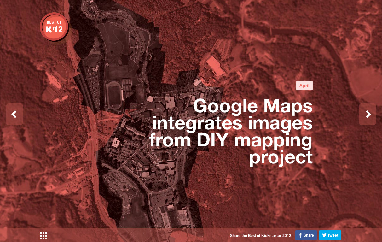The width and height of the screenshot is (382, 242).
Task: Go to the previous story with left arrow
Action: tap(14, 114)
